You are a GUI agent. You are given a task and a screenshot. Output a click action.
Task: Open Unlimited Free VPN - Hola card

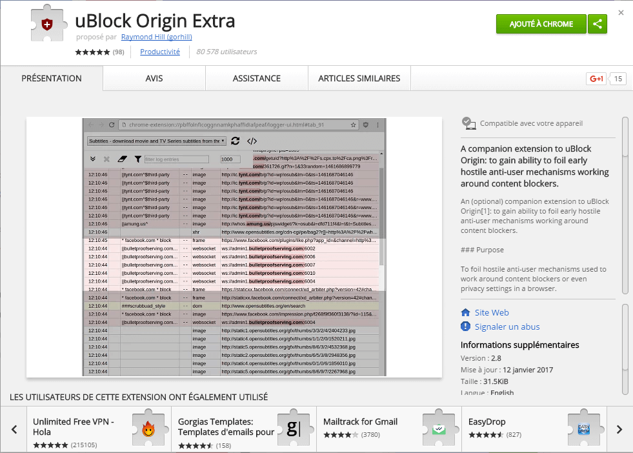tap(99, 429)
